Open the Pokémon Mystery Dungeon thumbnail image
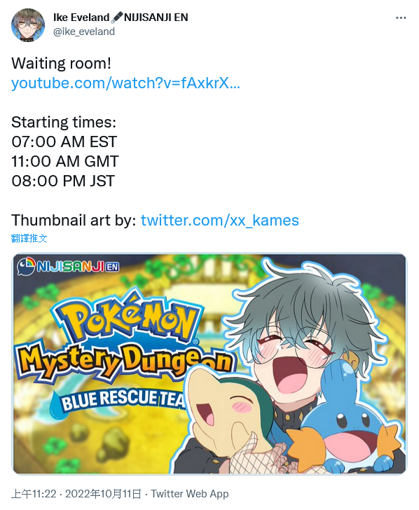The image size is (419, 510). point(209,364)
